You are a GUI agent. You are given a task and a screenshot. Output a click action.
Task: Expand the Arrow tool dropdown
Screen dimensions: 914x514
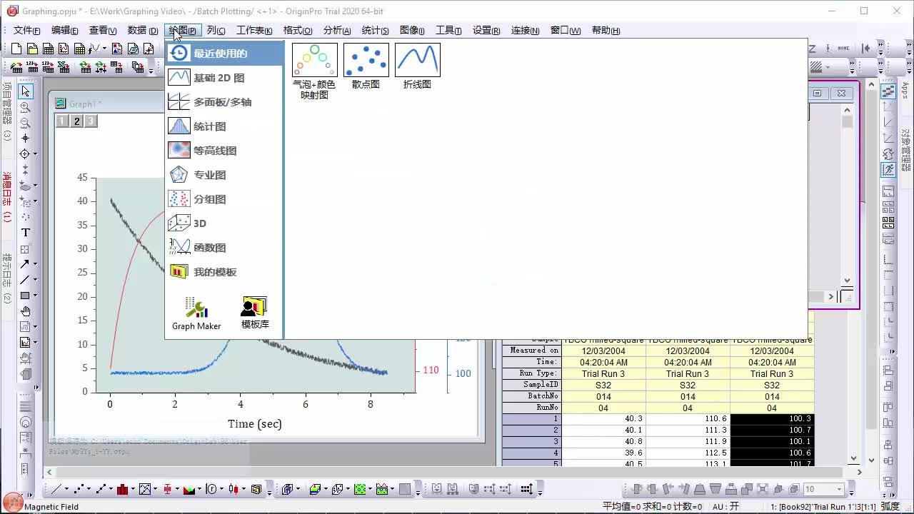[x=35, y=264]
